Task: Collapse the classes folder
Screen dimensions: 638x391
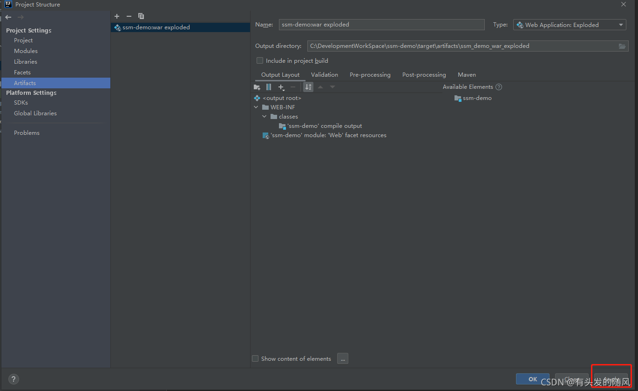Action: tap(265, 117)
